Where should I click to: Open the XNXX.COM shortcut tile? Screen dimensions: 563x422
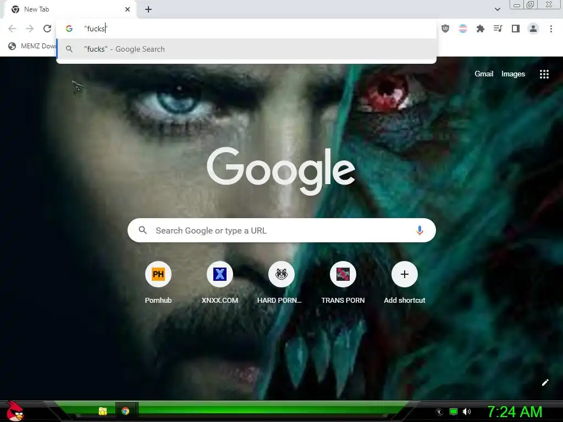220,283
